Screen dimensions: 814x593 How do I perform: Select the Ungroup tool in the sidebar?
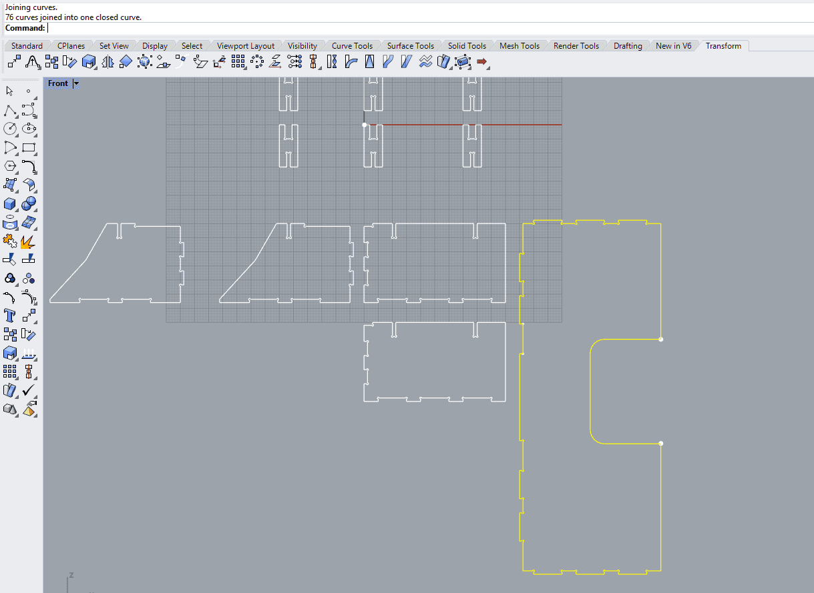[x=29, y=278]
